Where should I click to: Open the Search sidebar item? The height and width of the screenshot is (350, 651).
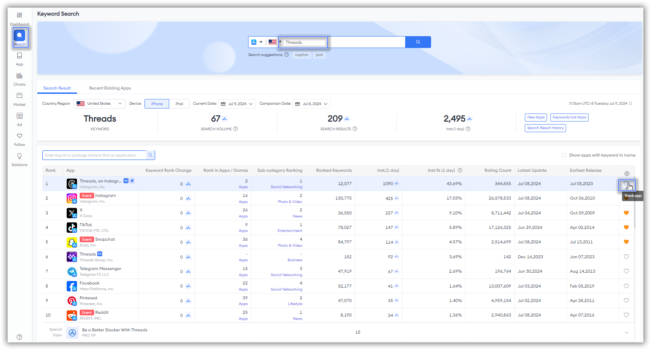coord(19,38)
